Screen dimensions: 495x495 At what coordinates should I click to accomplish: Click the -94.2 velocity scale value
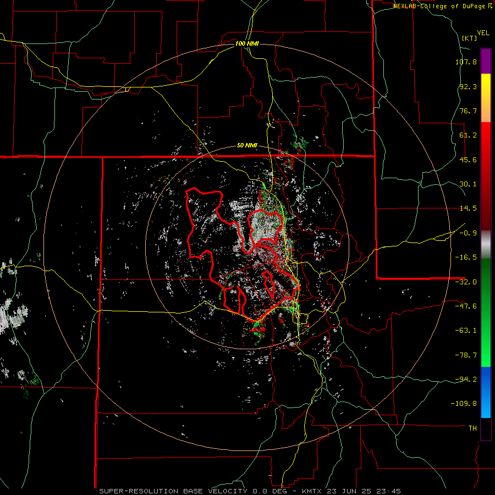pyautogui.click(x=466, y=380)
